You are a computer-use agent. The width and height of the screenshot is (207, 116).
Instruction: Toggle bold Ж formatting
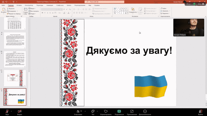pyautogui.click(x=42, y=14)
